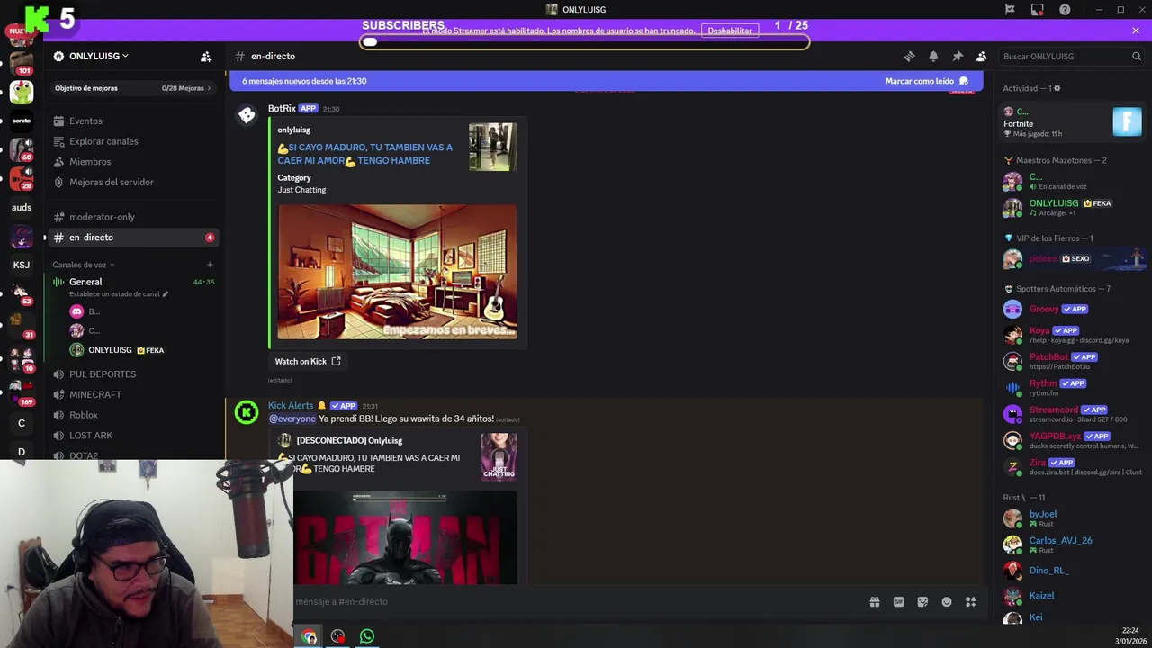Open the KSJ server icon
Image resolution: width=1152 pixels, height=648 pixels.
(22, 265)
